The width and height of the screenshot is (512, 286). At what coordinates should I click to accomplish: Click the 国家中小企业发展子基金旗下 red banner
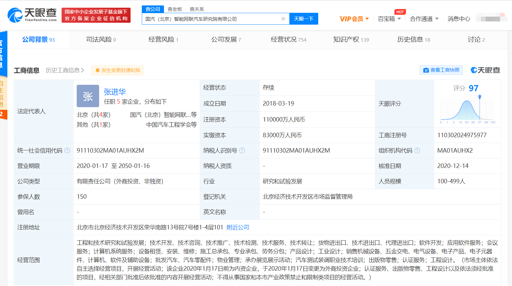coord(96,15)
